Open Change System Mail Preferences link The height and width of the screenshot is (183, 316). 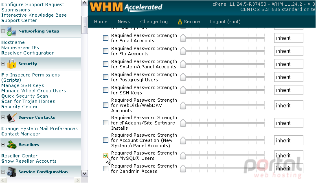click(x=39, y=129)
